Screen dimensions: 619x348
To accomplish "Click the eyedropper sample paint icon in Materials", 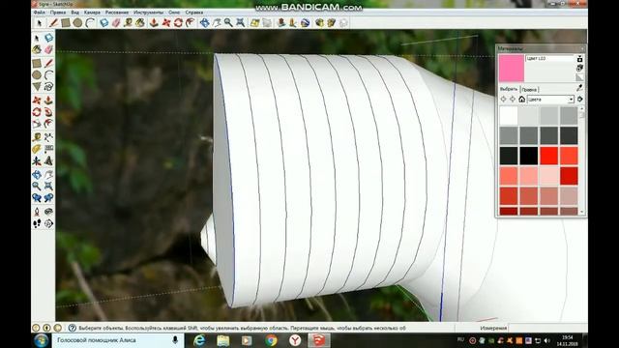I will [x=579, y=88].
